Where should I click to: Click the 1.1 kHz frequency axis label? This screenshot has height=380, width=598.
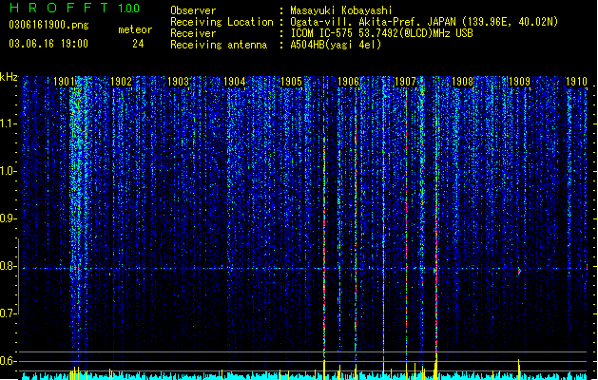[9, 123]
